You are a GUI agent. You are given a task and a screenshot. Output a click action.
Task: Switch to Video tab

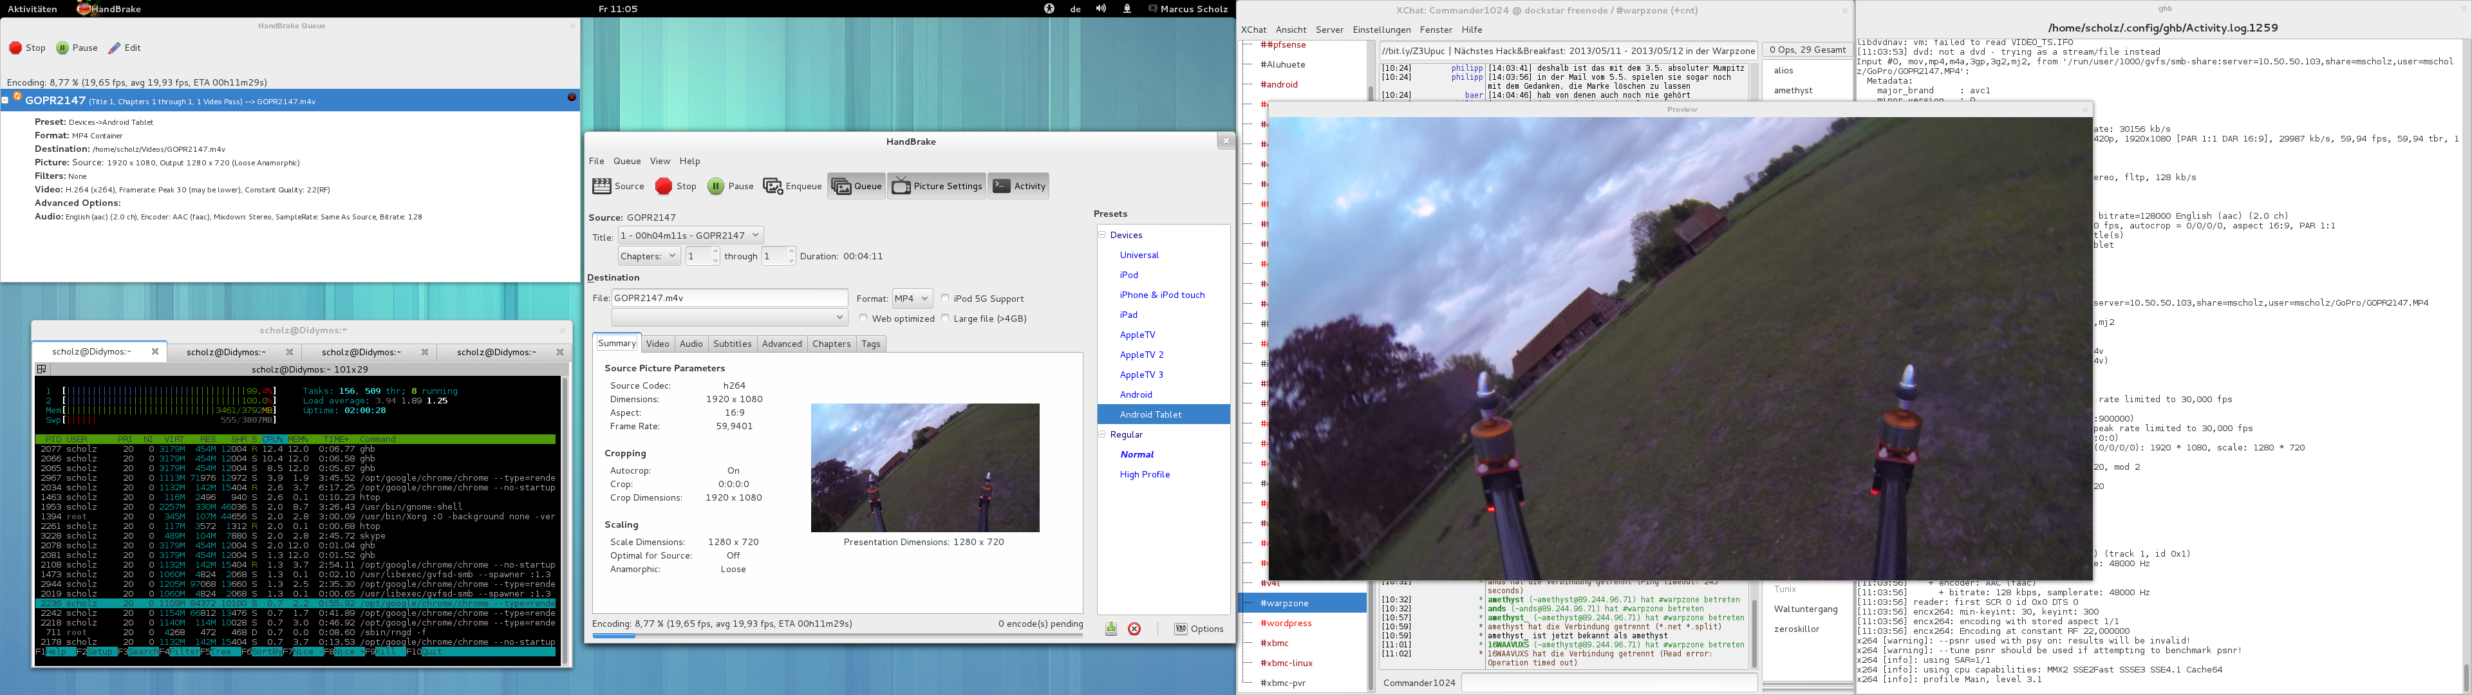[657, 344]
